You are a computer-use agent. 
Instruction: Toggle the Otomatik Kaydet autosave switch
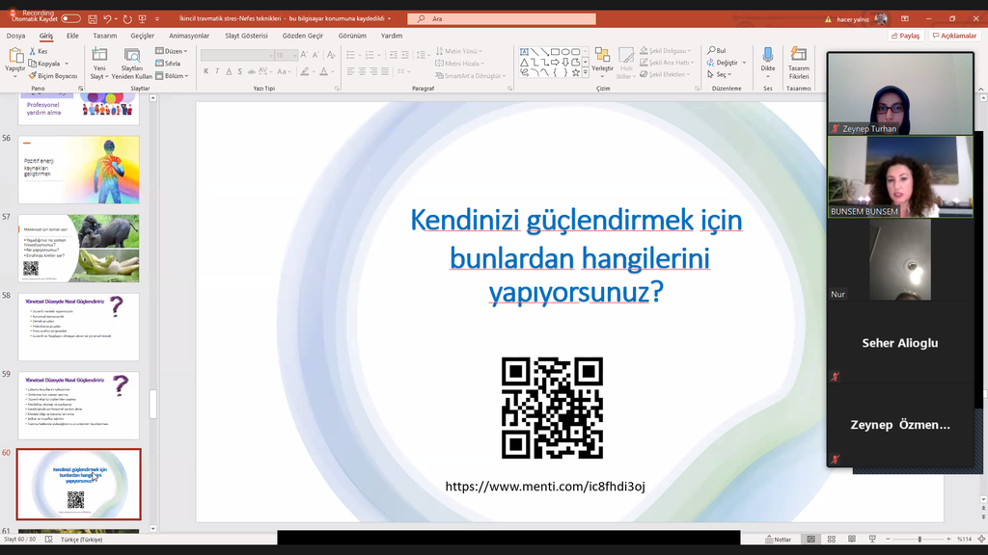(x=70, y=19)
